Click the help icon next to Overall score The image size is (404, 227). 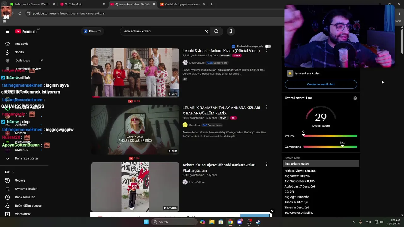[355, 98]
